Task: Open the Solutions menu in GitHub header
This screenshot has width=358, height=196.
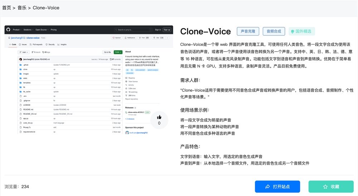Action: [28, 30]
